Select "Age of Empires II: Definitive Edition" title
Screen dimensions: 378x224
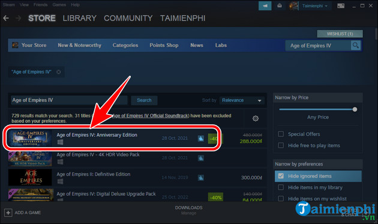[x=94, y=174]
